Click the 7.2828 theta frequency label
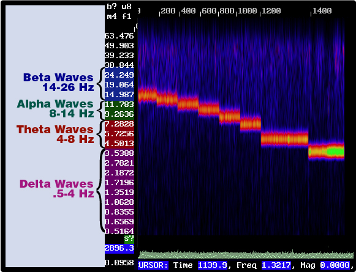Viewport: 356px width, 272px height. pos(119,124)
